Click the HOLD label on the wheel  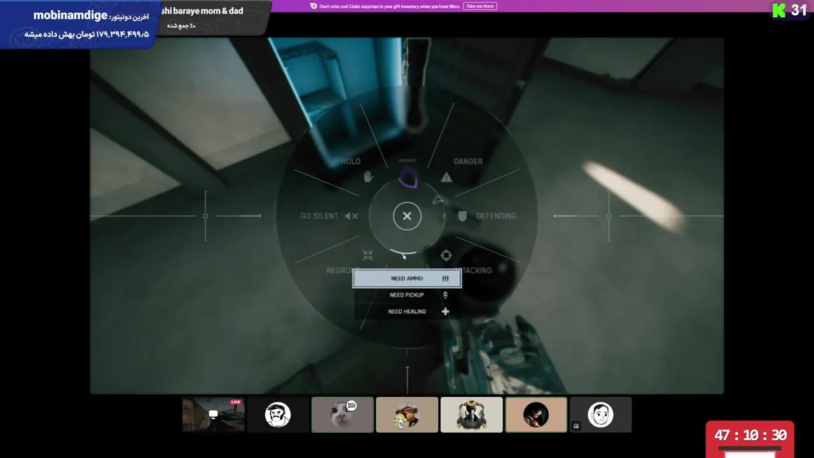350,162
